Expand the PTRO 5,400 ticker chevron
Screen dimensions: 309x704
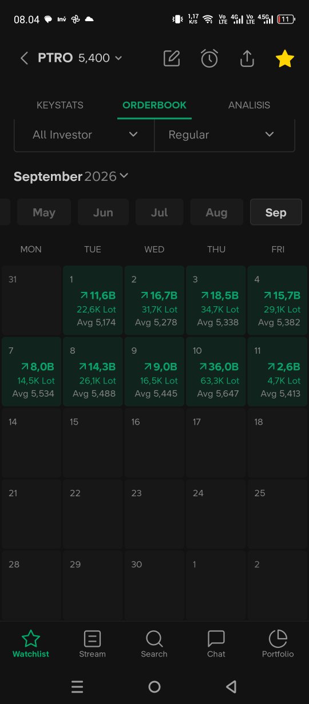(x=118, y=58)
